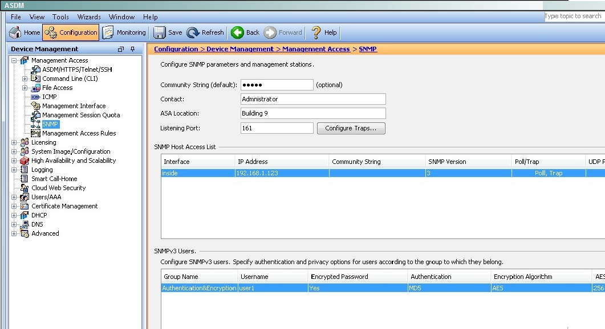Viewport: 605px width, 329px height.
Task: Select the SNMP tree item
Action: [50, 124]
